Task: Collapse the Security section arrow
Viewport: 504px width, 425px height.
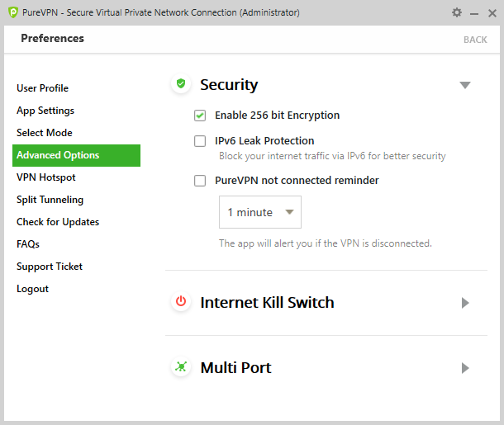Action: [x=465, y=85]
